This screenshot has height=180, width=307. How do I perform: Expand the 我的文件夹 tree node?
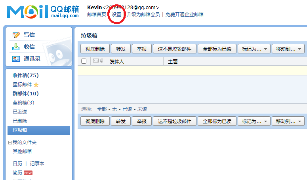coord(10,142)
